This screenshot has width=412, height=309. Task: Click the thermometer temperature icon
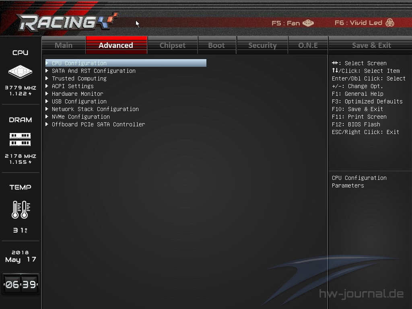point(21,209)
